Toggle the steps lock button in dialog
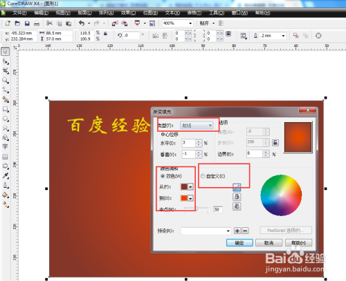The image size is (346, 281). point(275,143)
